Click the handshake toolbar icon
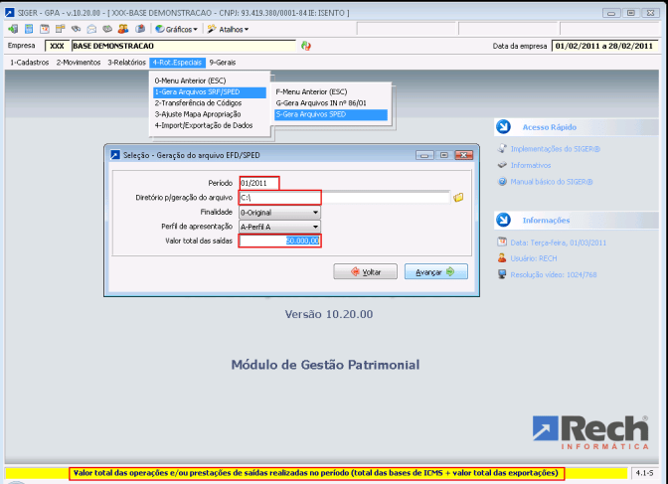Screen dimensions: 668x484 [x=76, y=29]
